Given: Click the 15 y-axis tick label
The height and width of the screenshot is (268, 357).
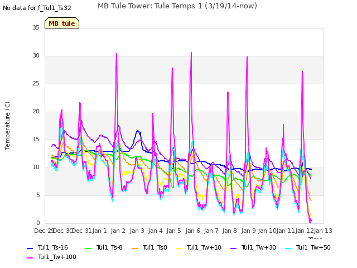Looking at the screenshot, I should click(36, 139).
